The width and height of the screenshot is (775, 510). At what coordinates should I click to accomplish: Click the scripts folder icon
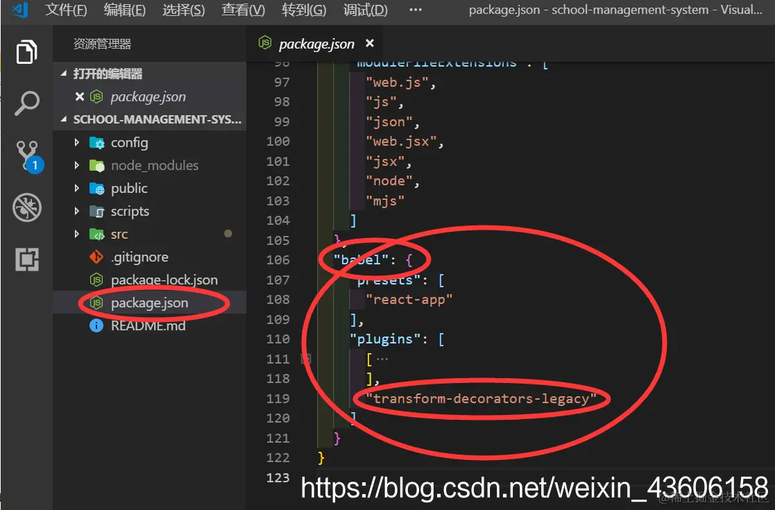pos(97,211)
